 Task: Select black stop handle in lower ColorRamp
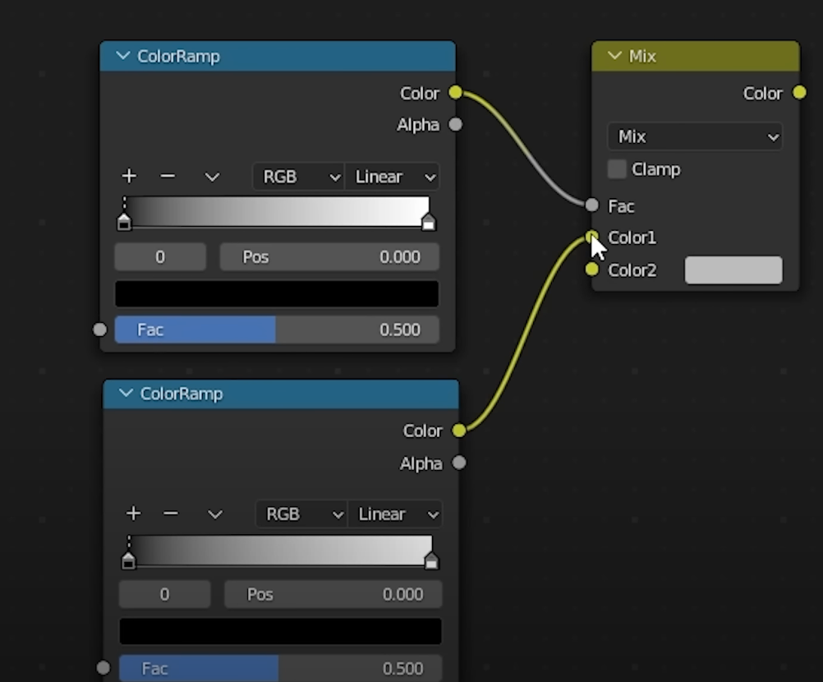[x=128, y=560]
